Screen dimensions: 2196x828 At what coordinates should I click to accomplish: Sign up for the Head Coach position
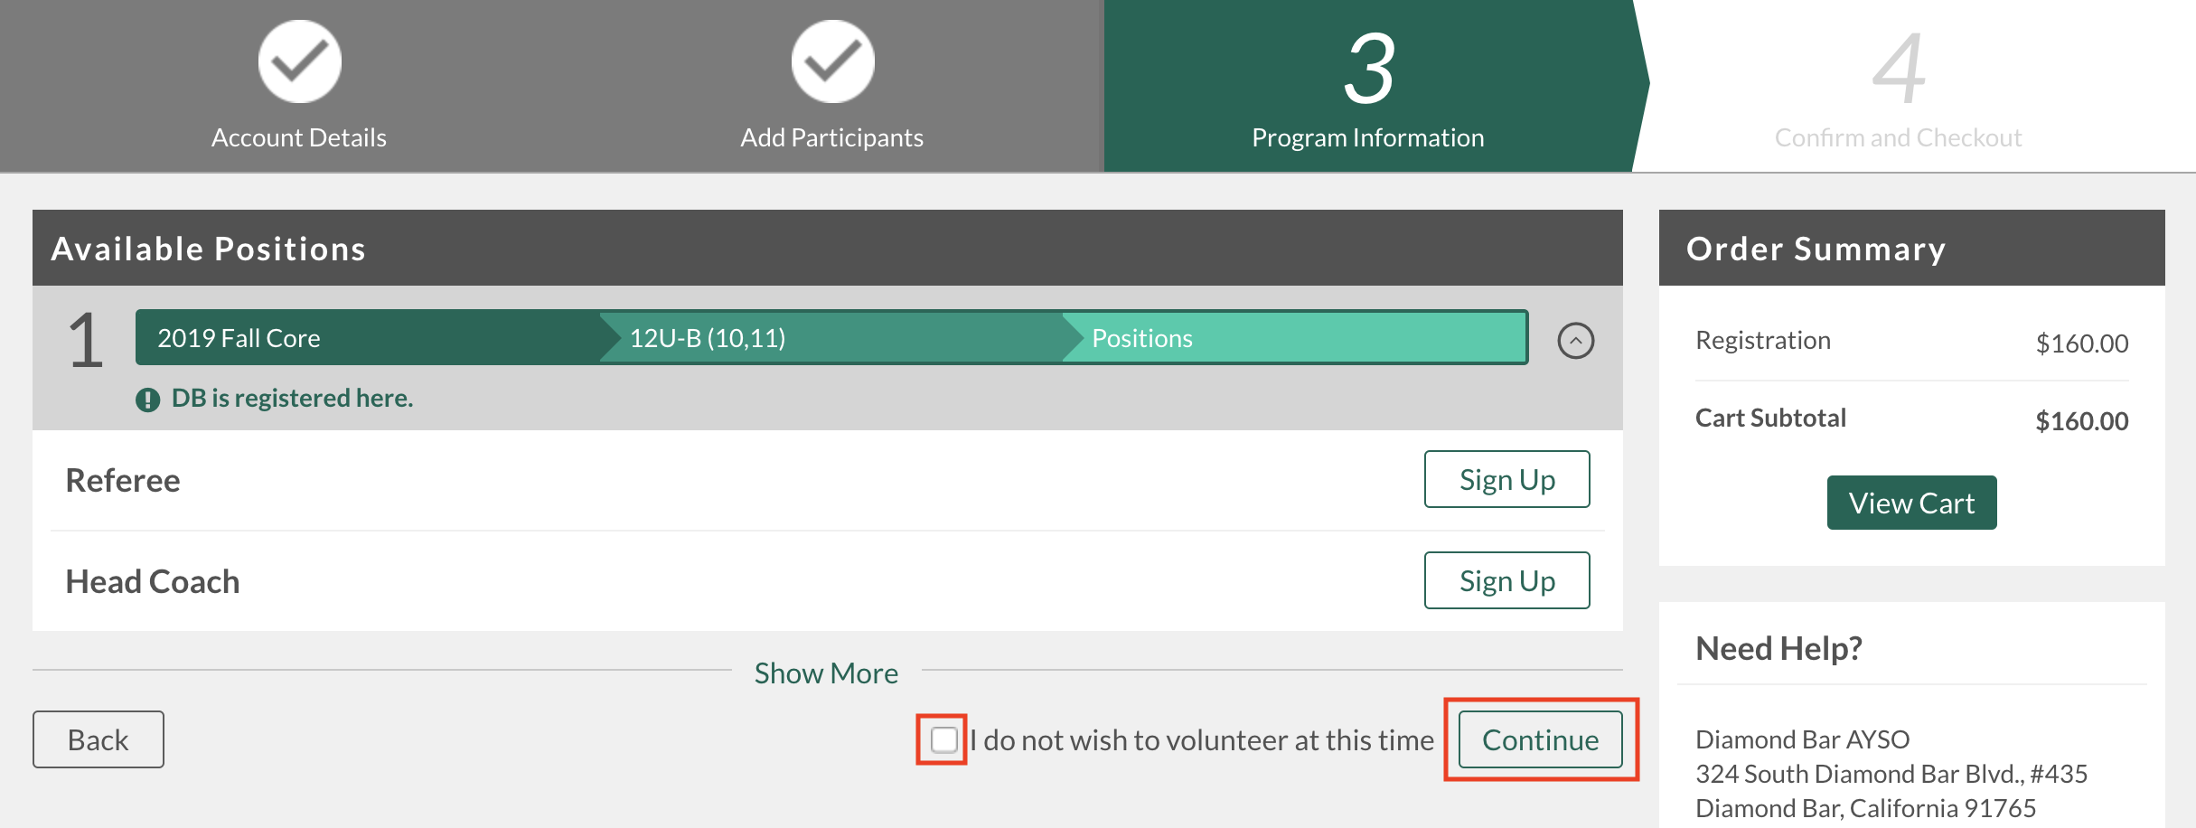[1507, 580]
